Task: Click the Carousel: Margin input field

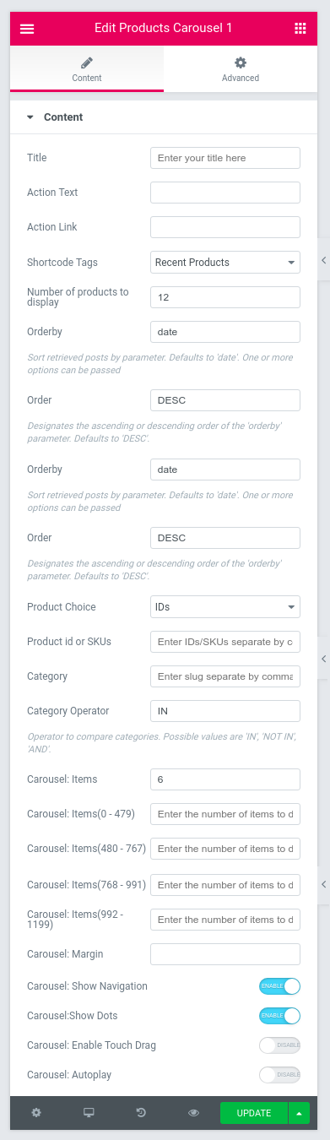Action: click(x=225, y=954)
